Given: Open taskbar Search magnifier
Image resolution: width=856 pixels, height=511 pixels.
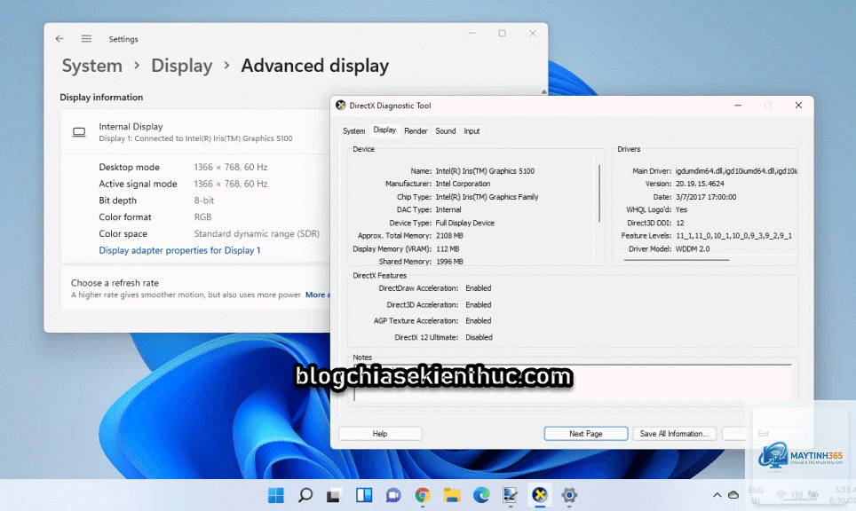Looking at the screenshot, I should point(305,495).
